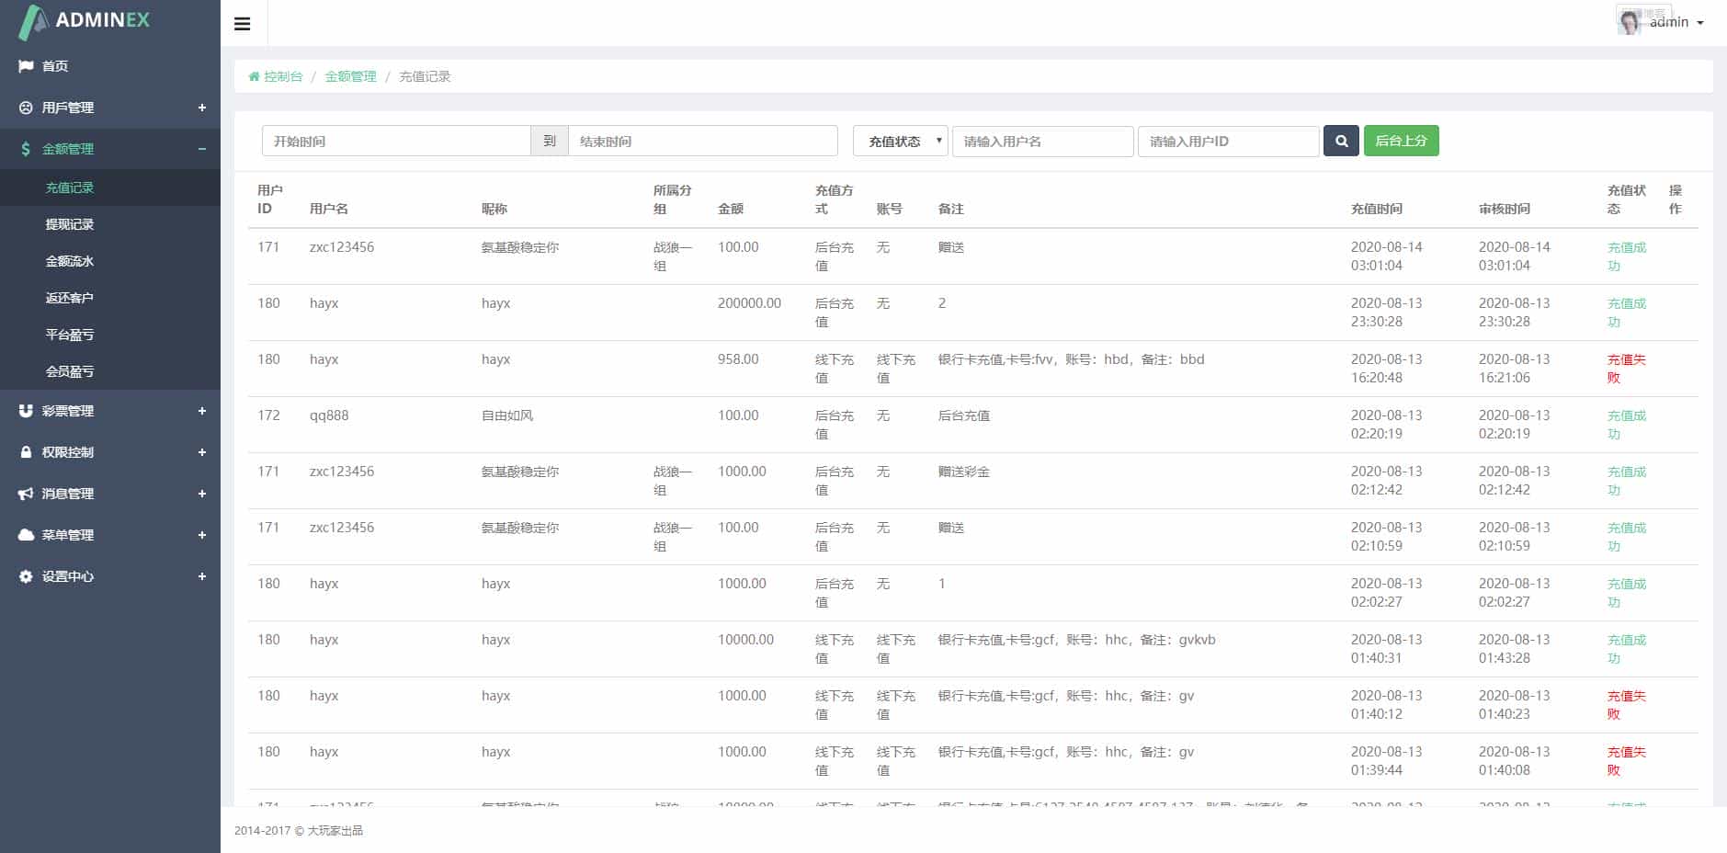Click the admin avatar picture
The height and width of the screenshot is (853, 1727).
point(1630,22)
